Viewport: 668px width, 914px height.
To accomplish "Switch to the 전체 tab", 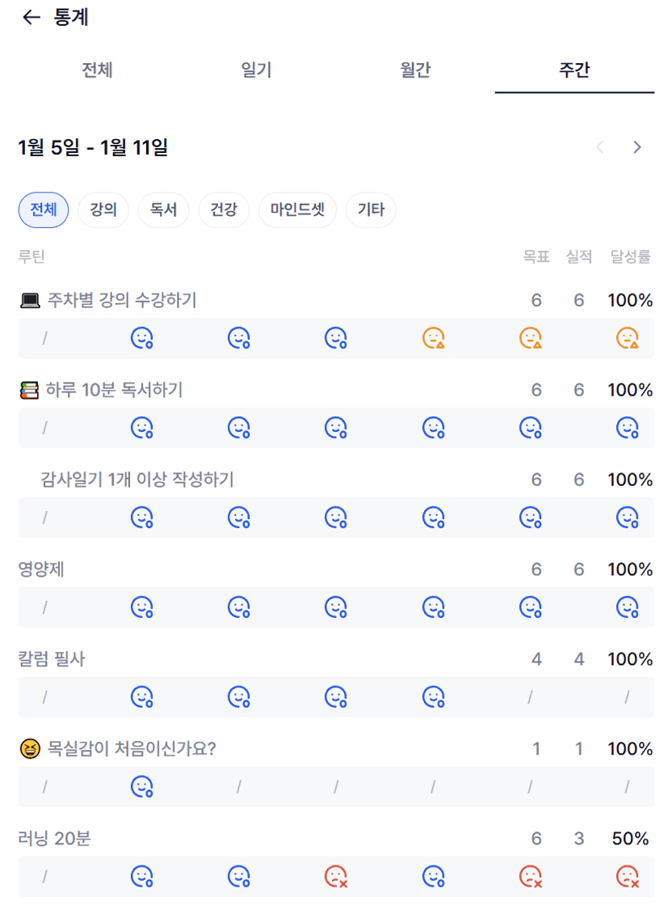I will [97, 70].
